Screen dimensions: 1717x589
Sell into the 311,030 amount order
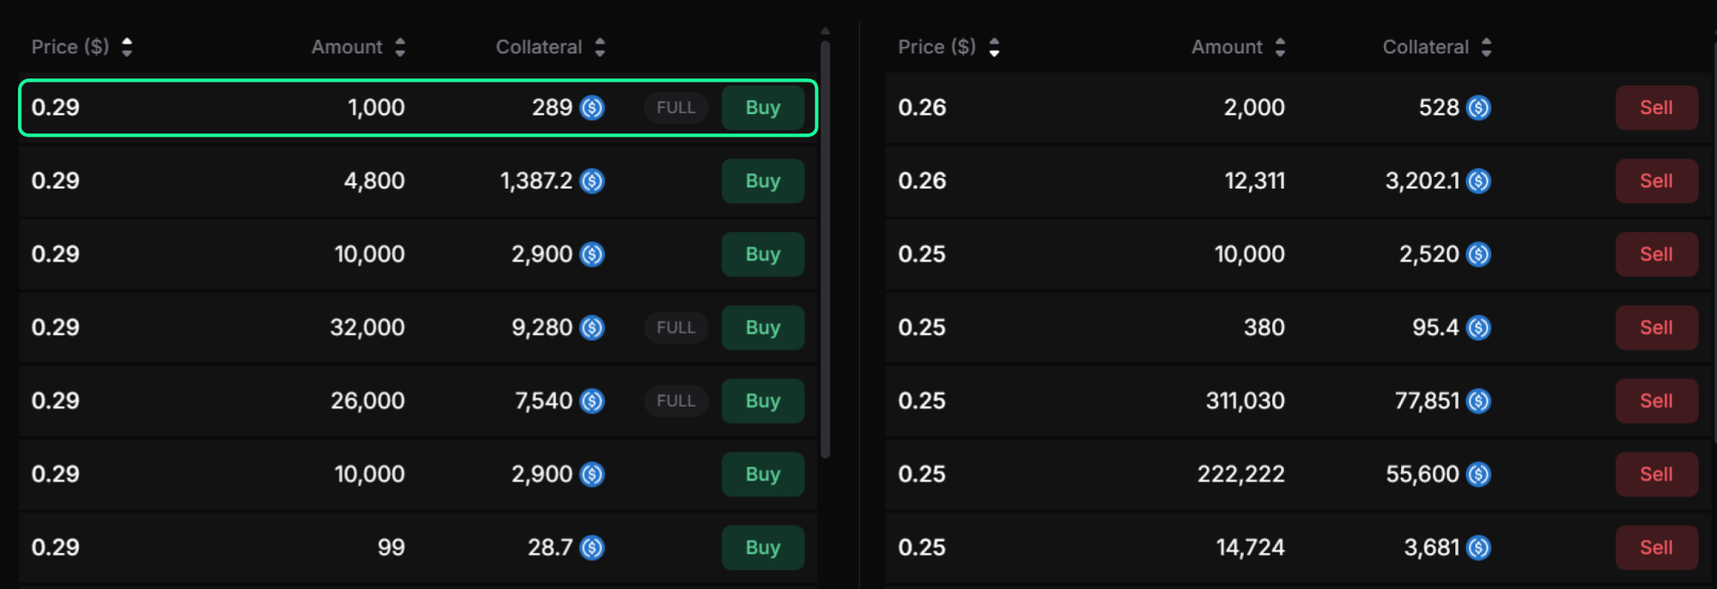1656,401
